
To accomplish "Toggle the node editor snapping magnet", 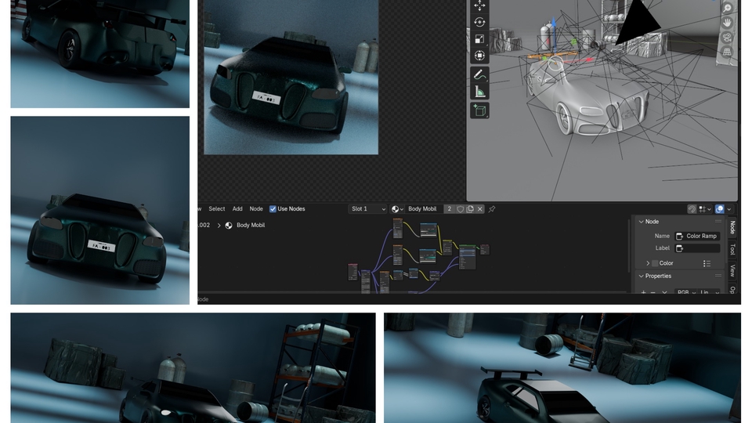I will click(x=692, y=209).
